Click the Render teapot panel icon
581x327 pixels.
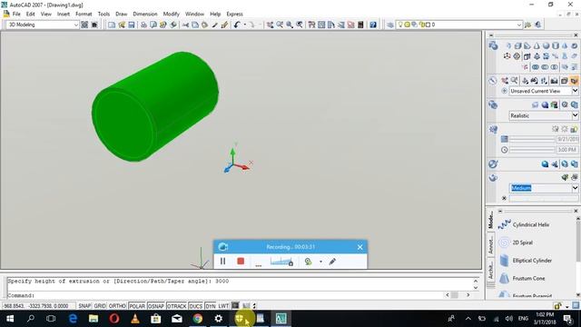493,177
